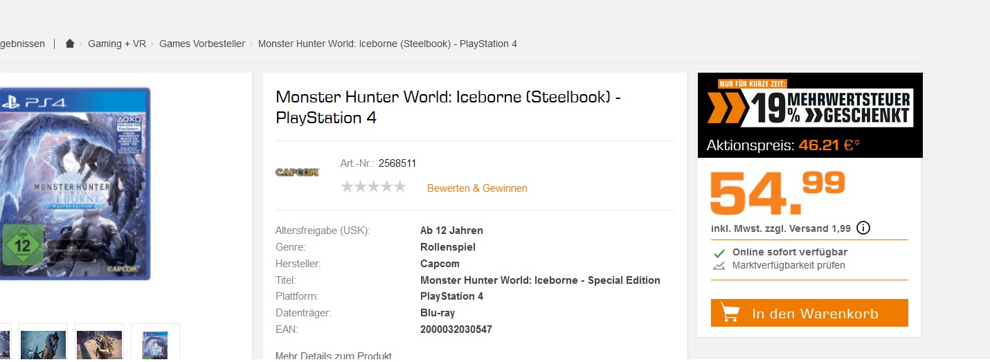Open Bewerten & Gewinnen link
The image size is (990, 362).
click(477, 188)
